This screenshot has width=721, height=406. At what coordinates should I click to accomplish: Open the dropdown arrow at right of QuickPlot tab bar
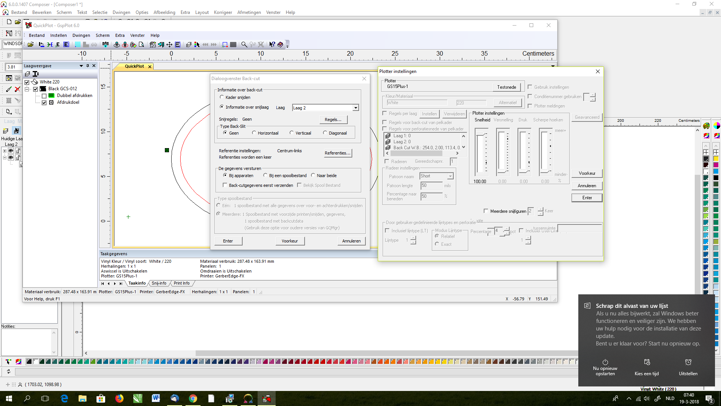pos(553,66)
